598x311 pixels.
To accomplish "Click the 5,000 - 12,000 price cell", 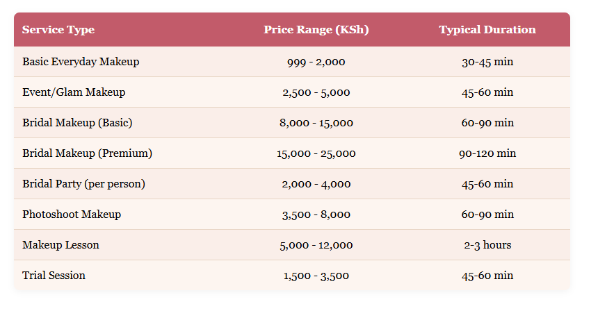I will (x=316, y=245).
